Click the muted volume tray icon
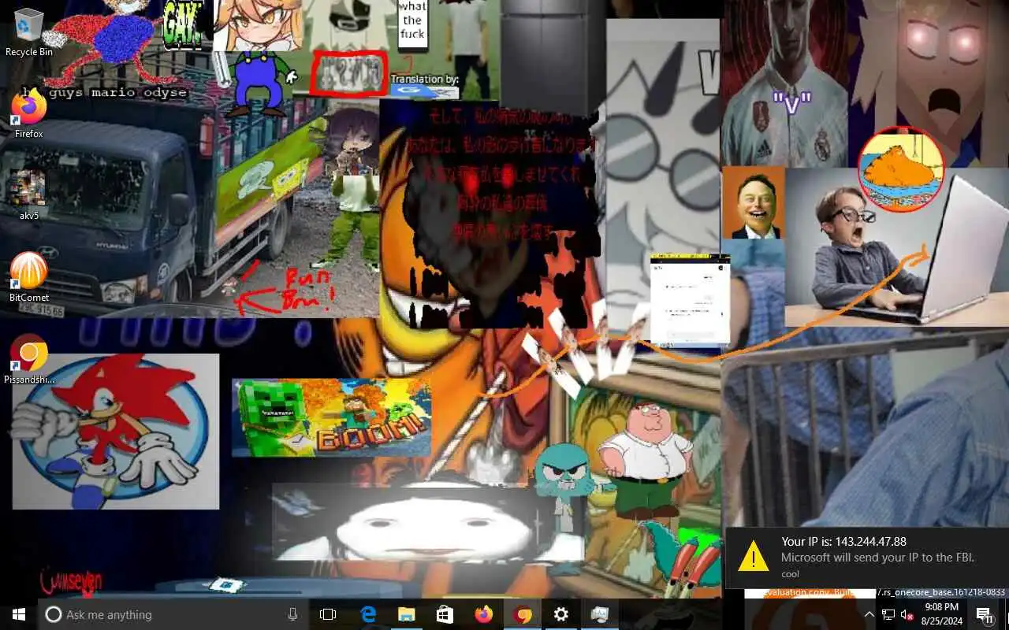The height and width of the screenshot is (630, 1009). click(x=907, y=615)
